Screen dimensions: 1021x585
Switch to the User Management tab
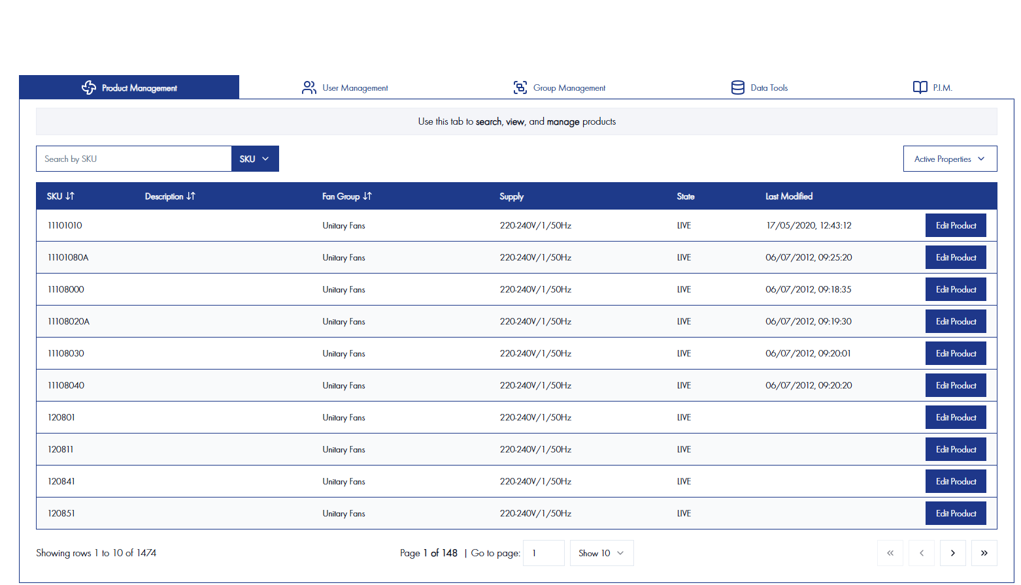pos(345,87)
